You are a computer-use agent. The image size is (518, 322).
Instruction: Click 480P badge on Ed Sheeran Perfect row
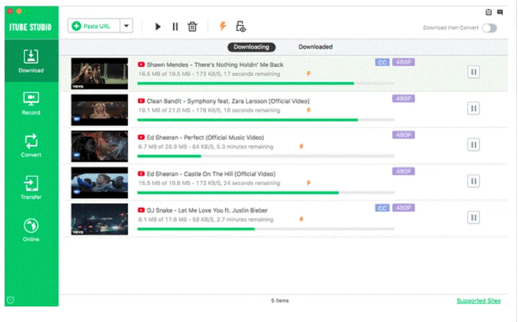pos(403,135)
